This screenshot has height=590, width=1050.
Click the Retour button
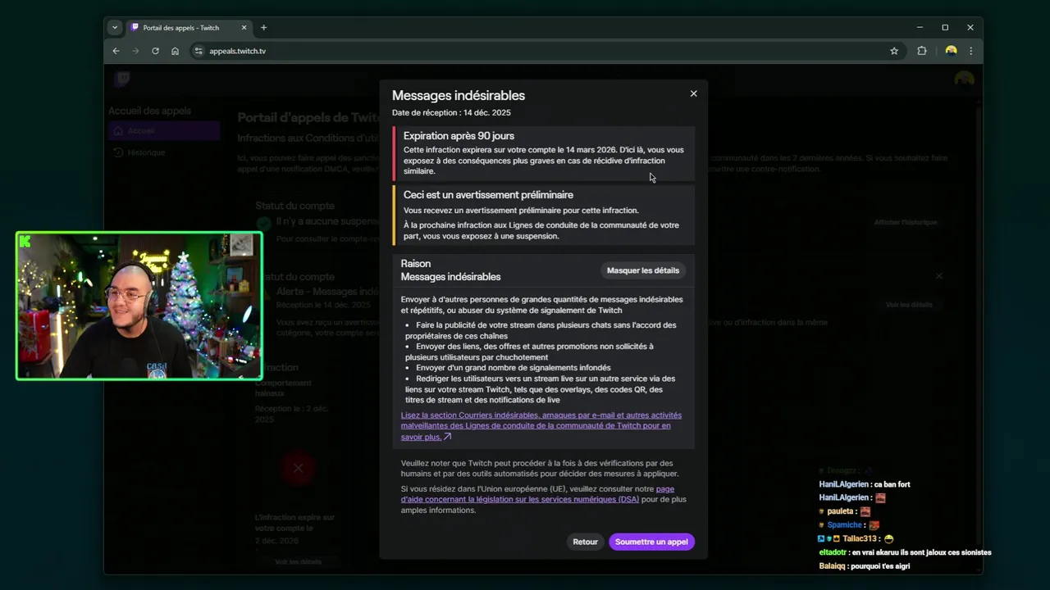coord(585,542)
